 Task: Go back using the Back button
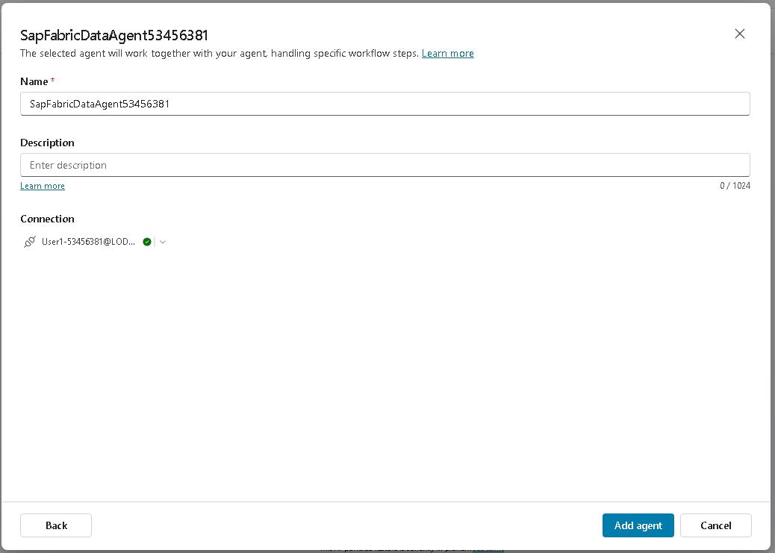click(56, 525)
